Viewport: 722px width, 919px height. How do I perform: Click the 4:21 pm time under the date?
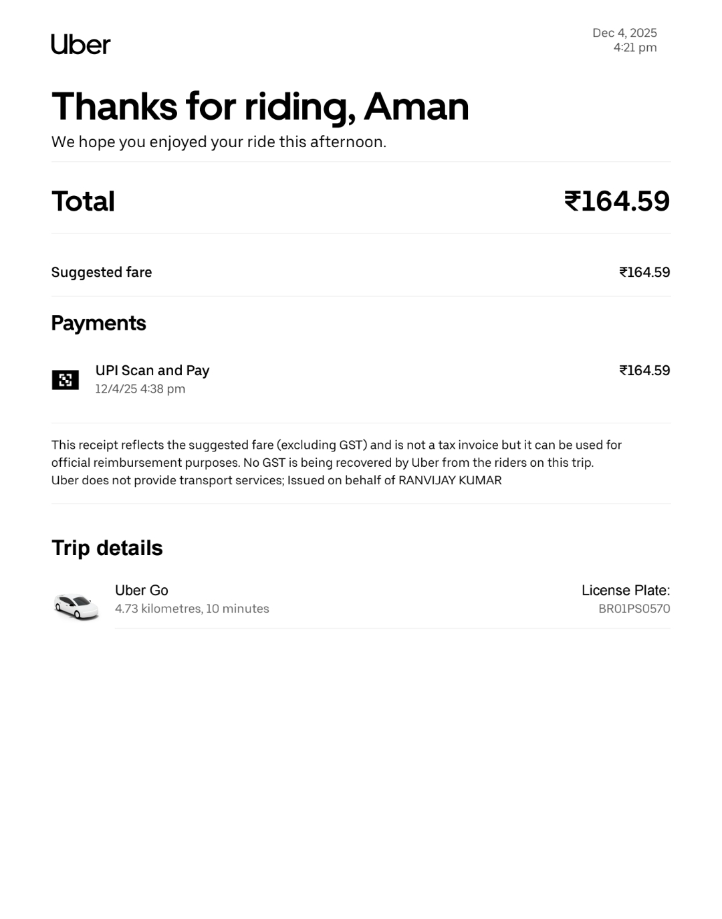coord(634,47)
